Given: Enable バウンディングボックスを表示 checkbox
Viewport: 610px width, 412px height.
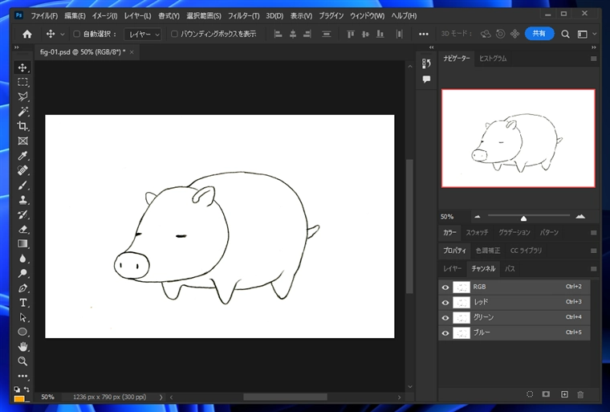Looking at the screenshot, I should pos(174,34).
